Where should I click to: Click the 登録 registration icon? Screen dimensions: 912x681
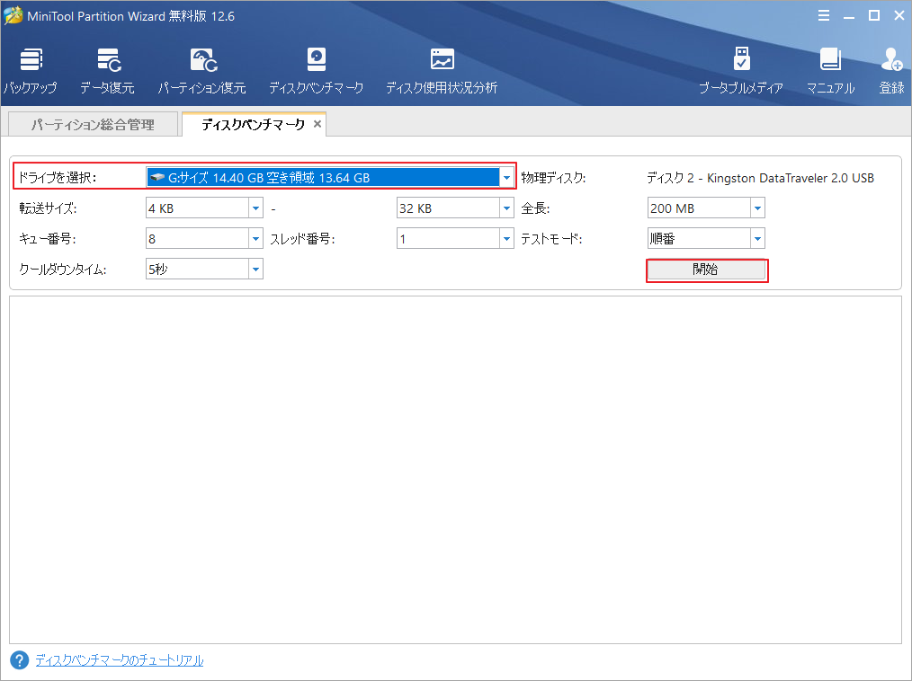click(890, 67)
